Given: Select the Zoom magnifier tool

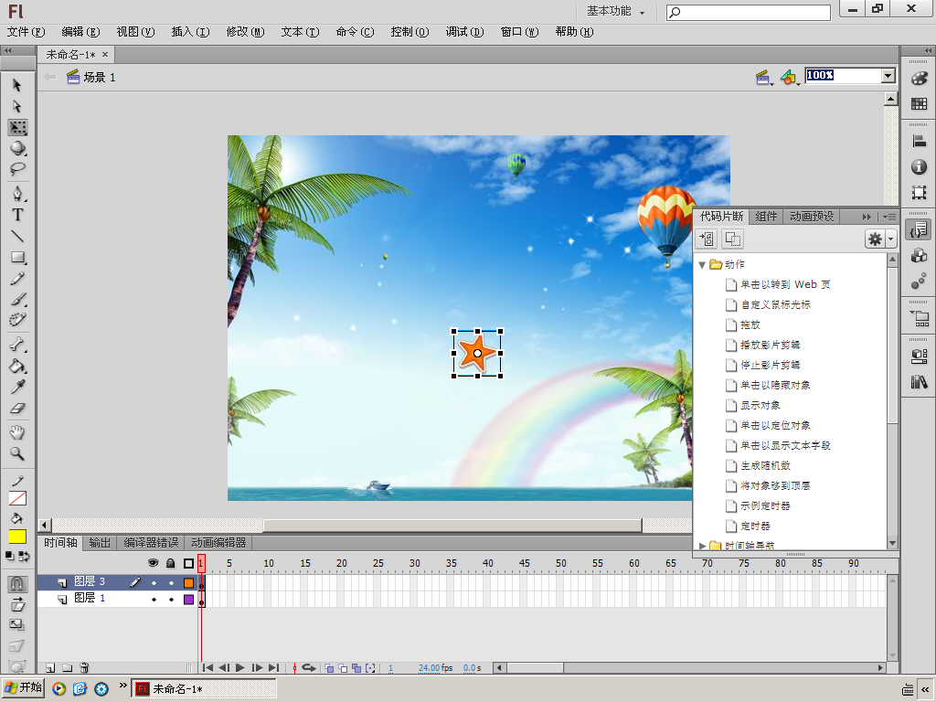Looking at the screenshot, I should (x=17, y=453).
